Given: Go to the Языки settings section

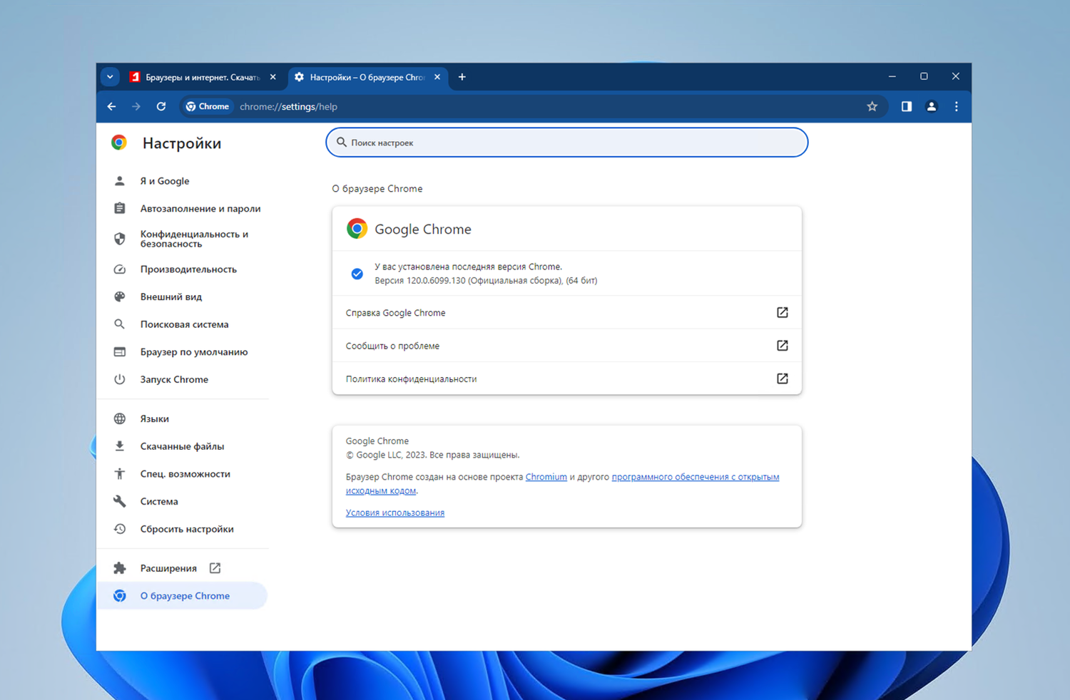Looking at the screenshot, I should (x=182, y=418).
